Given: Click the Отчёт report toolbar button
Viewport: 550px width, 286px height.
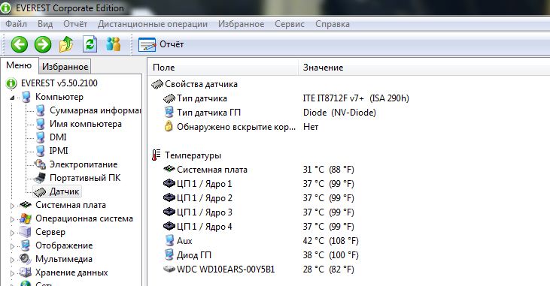Looking at the screenshot, I should click(161, 44).
